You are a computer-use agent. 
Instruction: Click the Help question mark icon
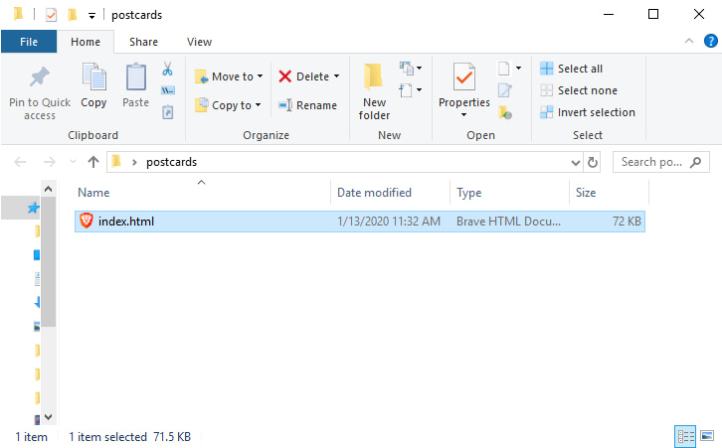pos(710,41)
